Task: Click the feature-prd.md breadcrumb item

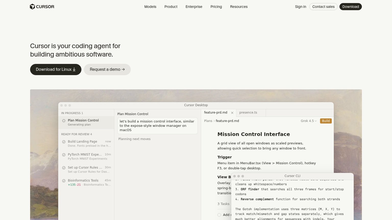Action: pyautogui.click(x=227, y=121)
